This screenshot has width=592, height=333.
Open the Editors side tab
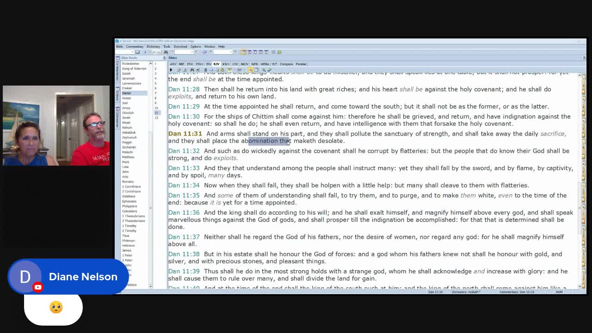117,95
